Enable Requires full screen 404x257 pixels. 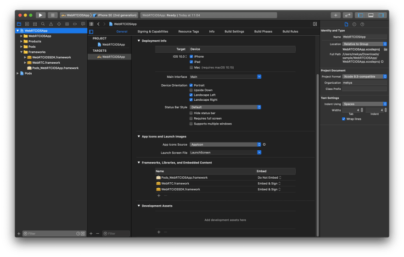pos(191,119)
